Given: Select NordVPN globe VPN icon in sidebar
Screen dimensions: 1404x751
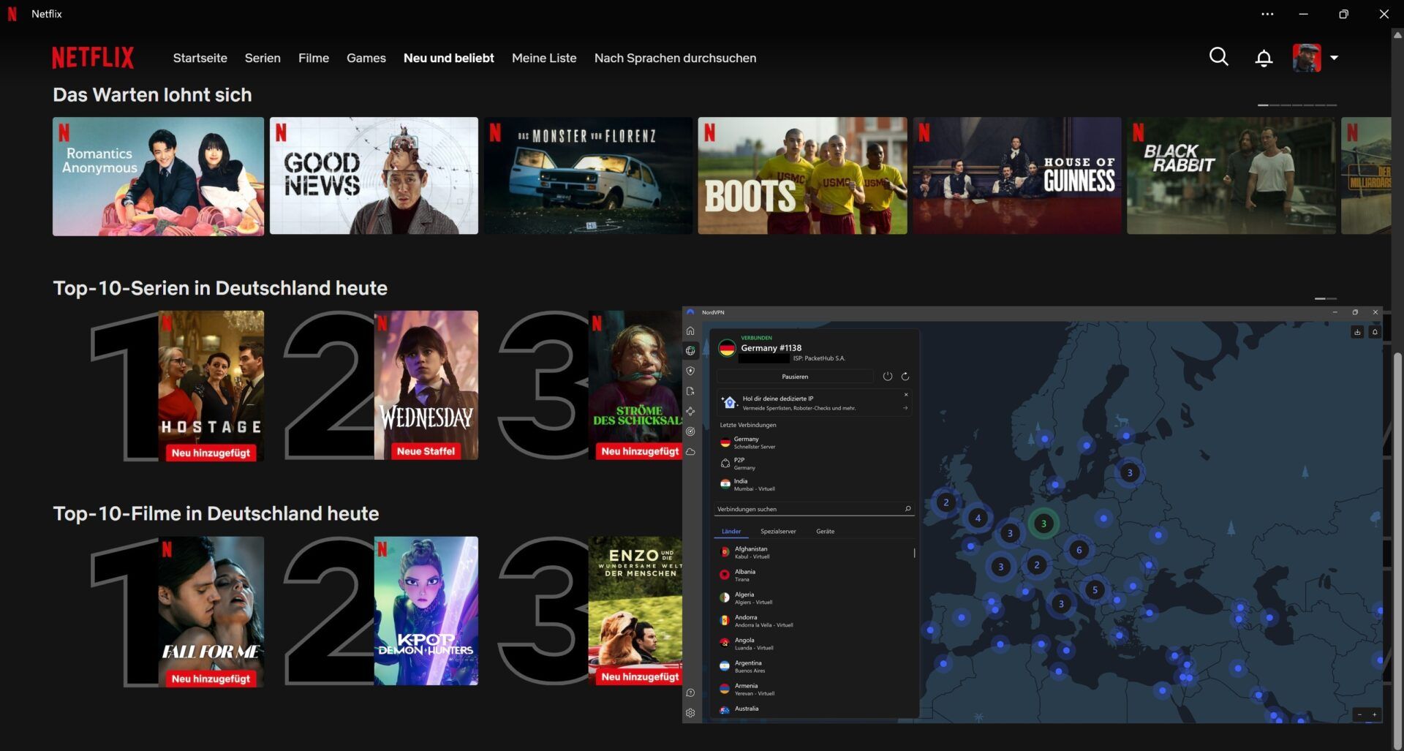Looking at the screenshot, I should 690,351.
